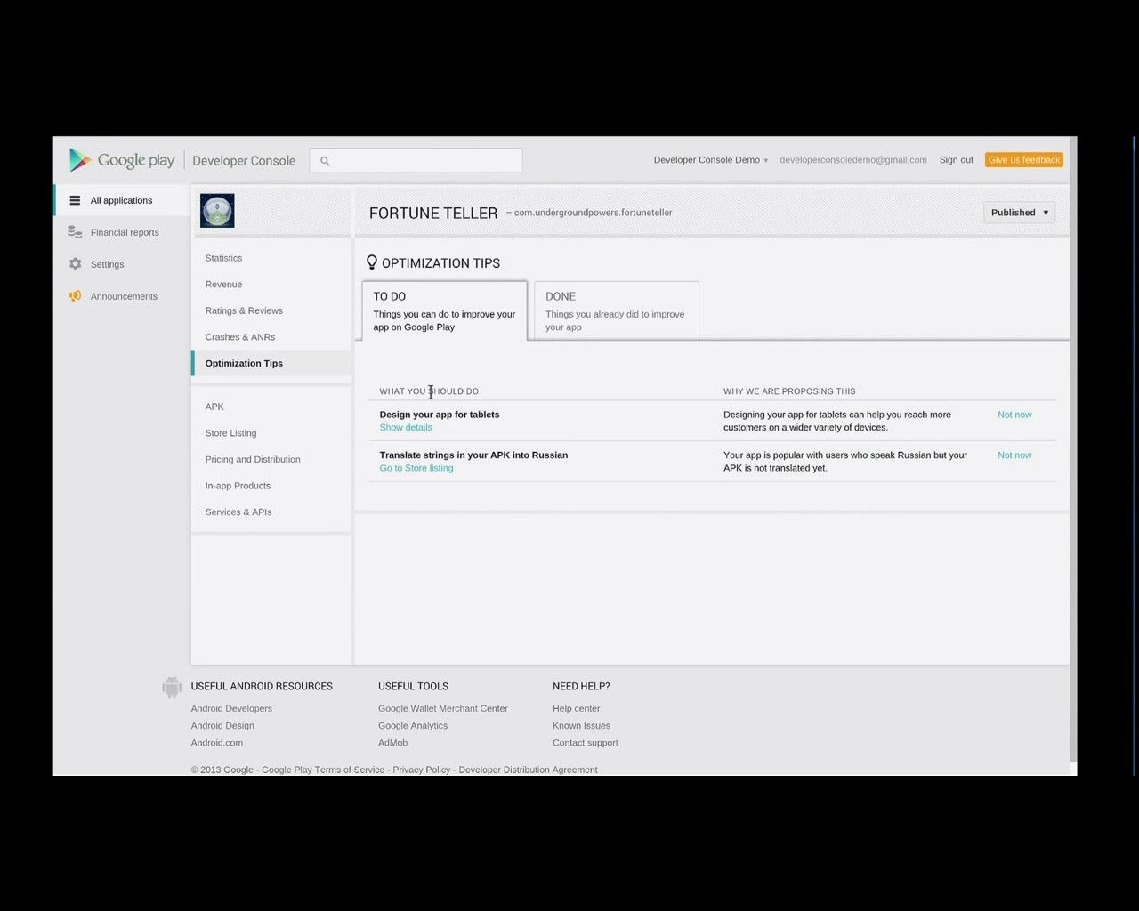Click the Developer Console title text

coord(244,161)
